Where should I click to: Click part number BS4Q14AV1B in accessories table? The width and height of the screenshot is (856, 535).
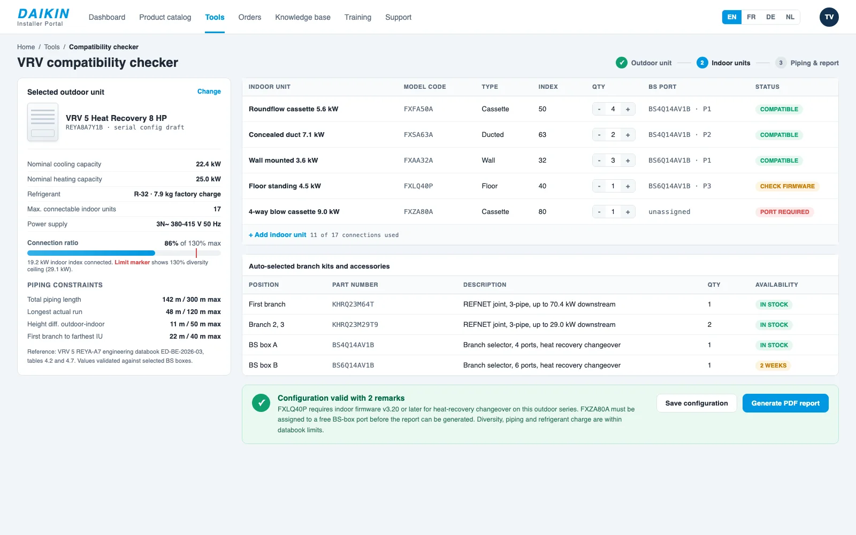[353, 345]
